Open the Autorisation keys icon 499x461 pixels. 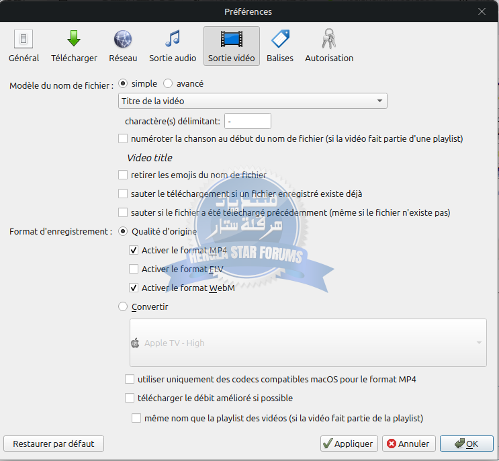(x=329, y=39)
